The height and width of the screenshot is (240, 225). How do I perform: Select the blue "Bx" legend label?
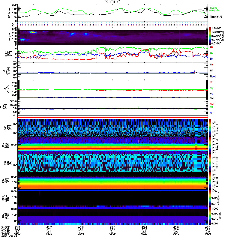click(211, 59)
